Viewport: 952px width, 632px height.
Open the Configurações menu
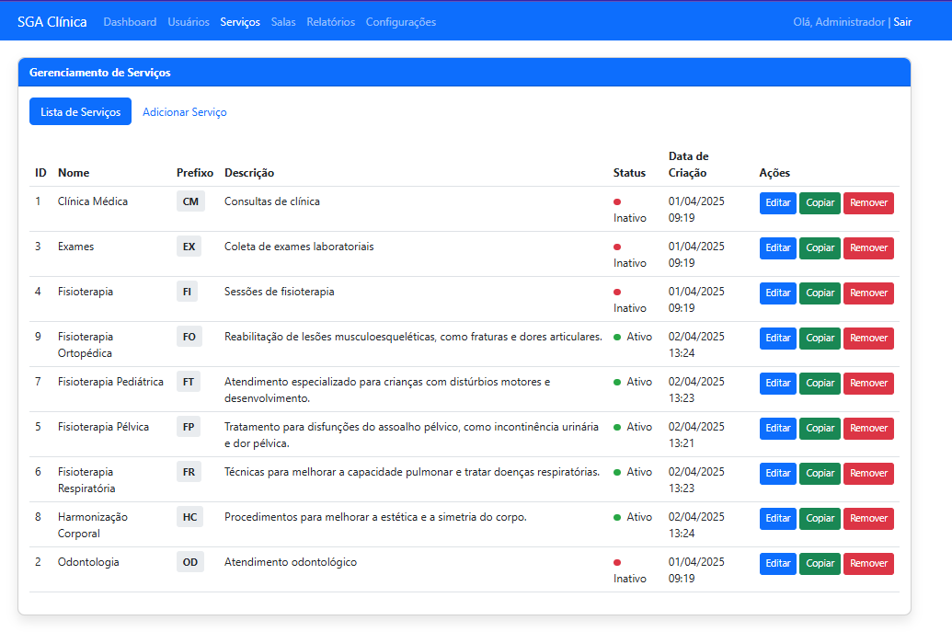(400, 22)
